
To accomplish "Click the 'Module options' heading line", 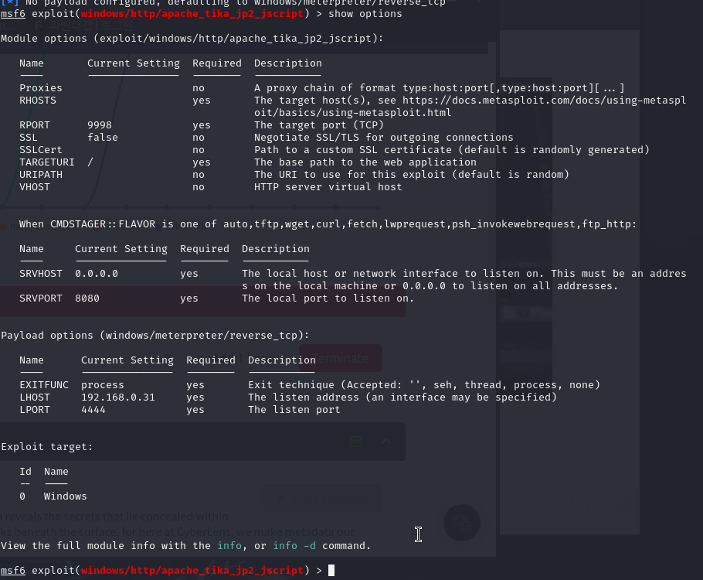I will coord(192,39).
